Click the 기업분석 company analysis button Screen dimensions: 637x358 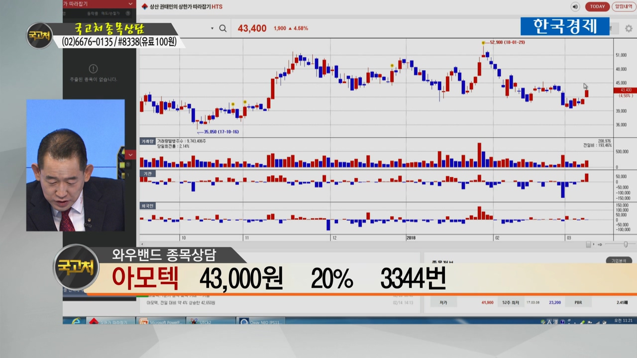[618, 261]
